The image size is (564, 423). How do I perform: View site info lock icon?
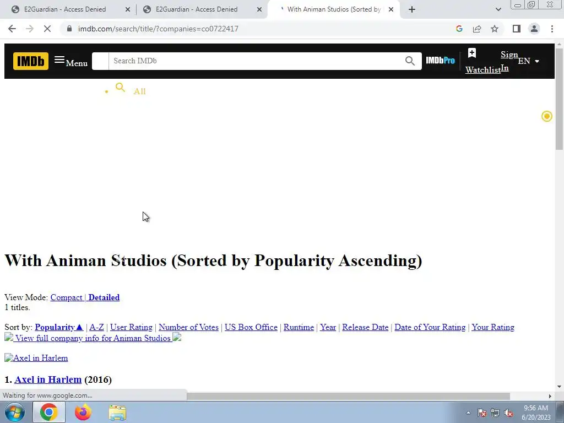coord(69,29)
